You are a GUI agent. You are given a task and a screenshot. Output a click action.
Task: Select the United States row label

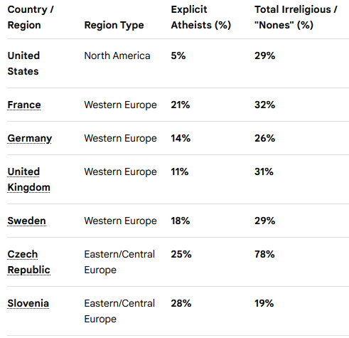[x=23, y=63]
